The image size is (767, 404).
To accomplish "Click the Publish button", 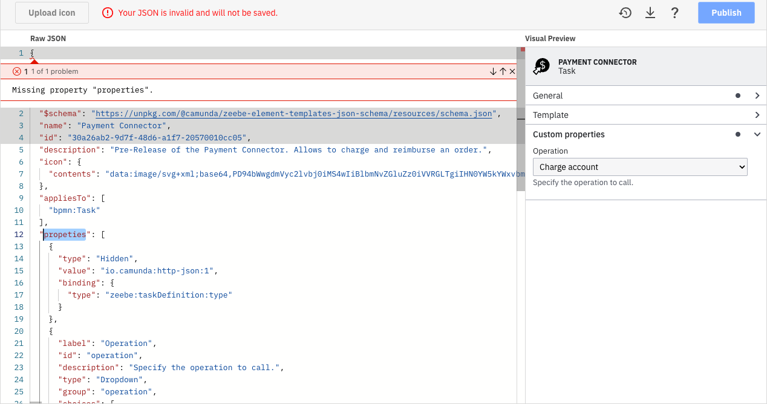I will click(726, 12).
